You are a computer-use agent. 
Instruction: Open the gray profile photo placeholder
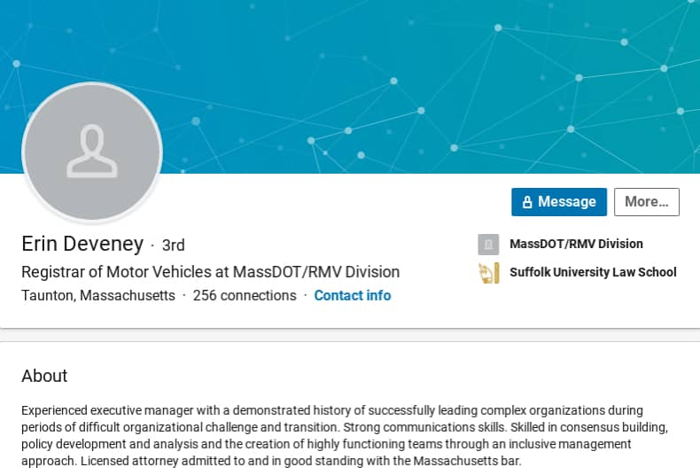coord(92,152)
